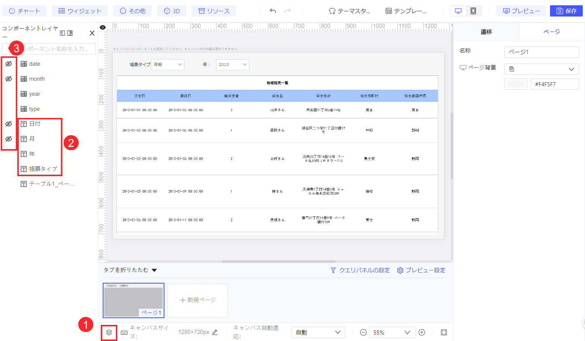Open the ウィジェット menu
Screen dimensions: 585x341
[x=80, y=11]
